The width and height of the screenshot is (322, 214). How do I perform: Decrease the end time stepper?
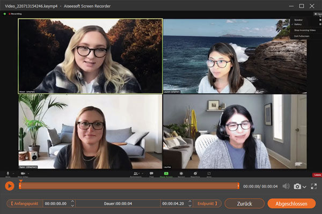pos(190,205)
